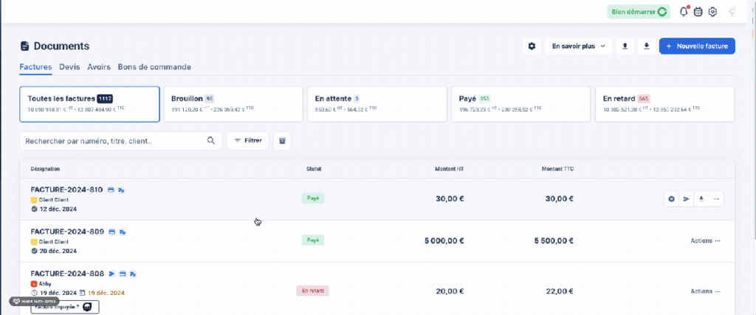Click the download icon on FACTURE-2024-810 row
Image resolution: width=756 pixels, height=315 pixels.
point(701,199)
